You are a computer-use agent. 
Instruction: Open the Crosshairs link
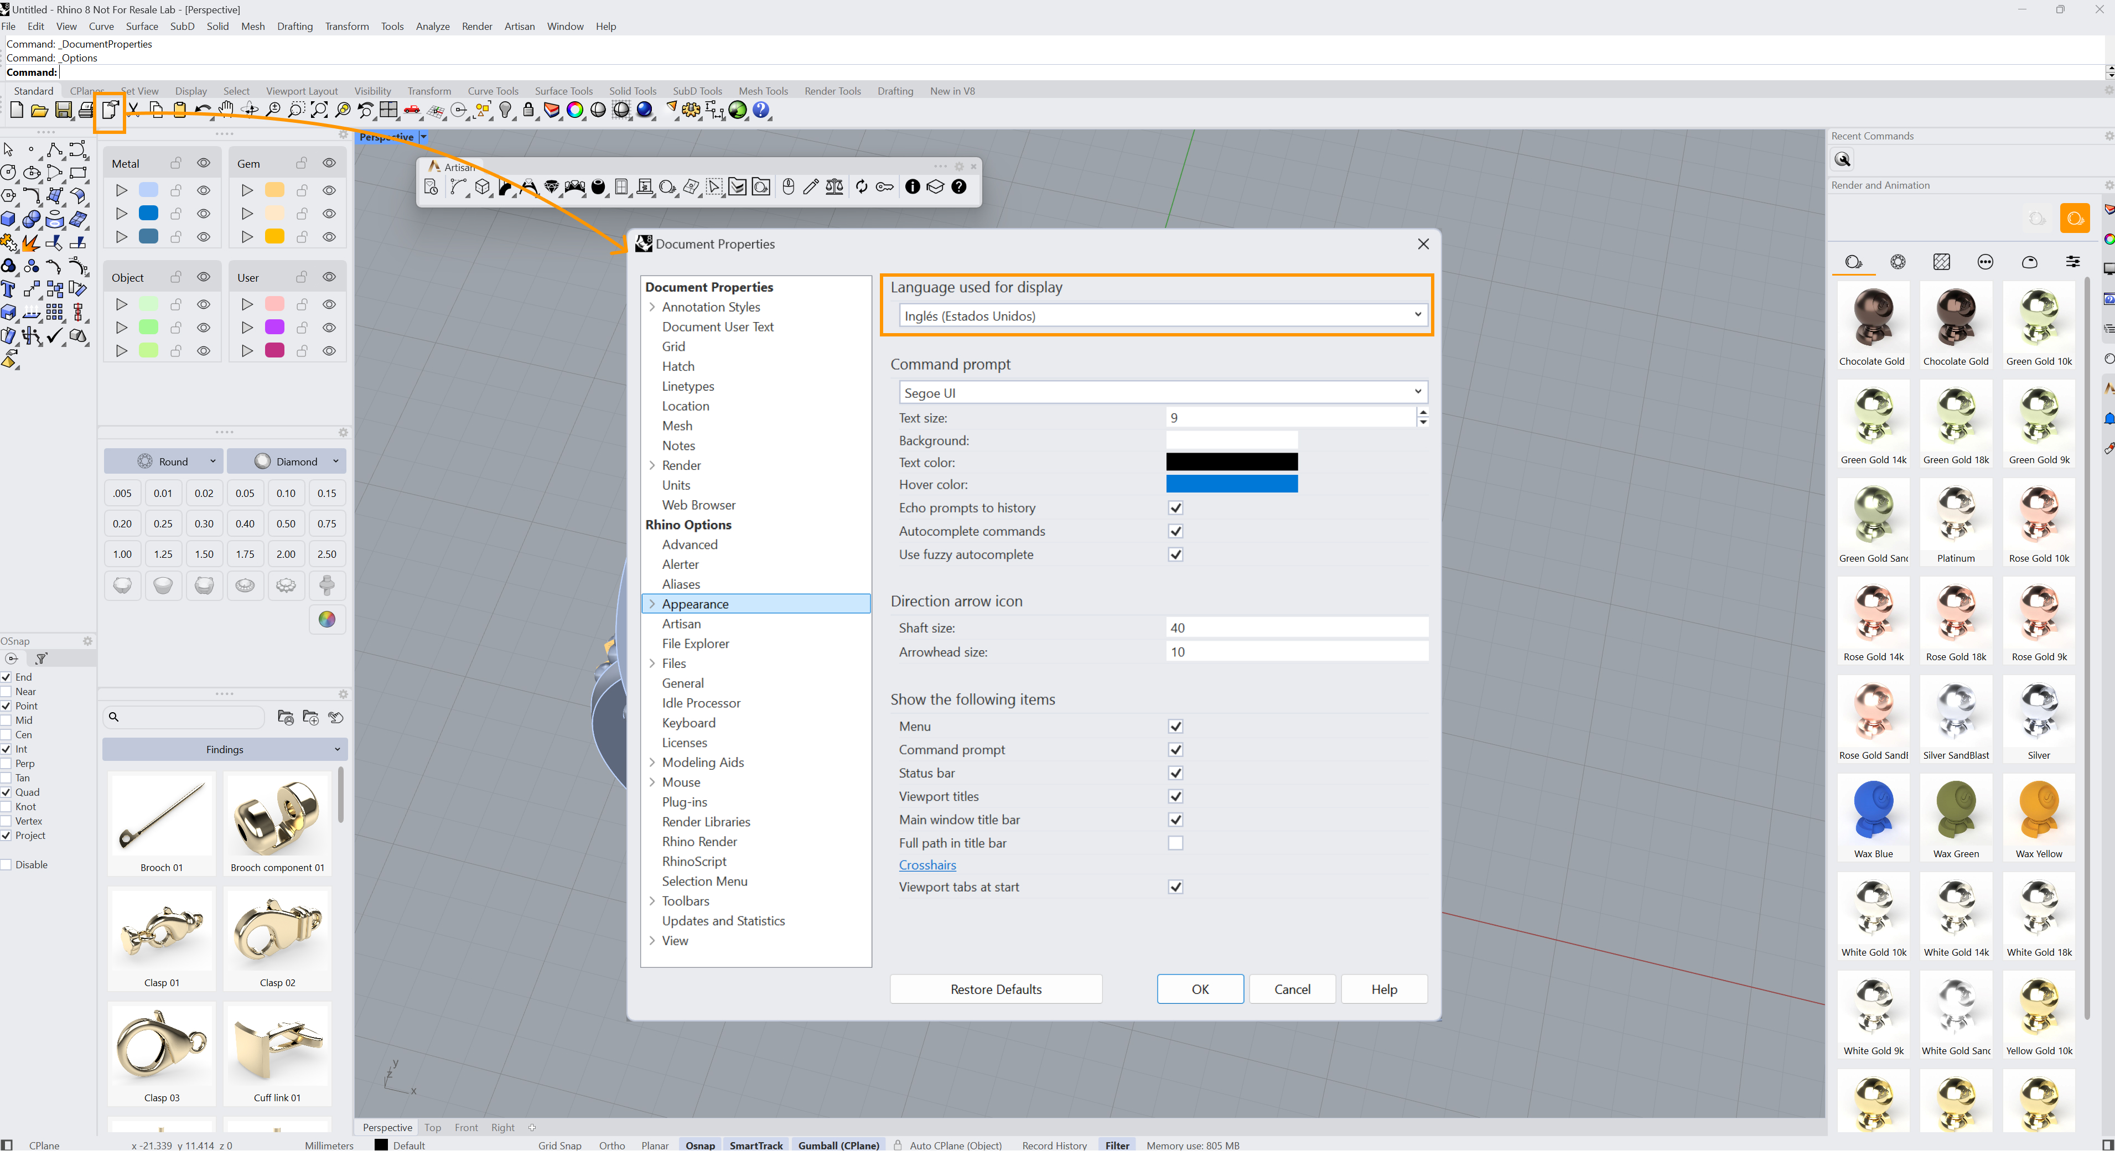[927, 865]
